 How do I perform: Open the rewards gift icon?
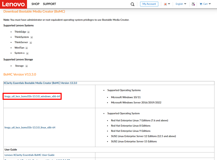193,4
